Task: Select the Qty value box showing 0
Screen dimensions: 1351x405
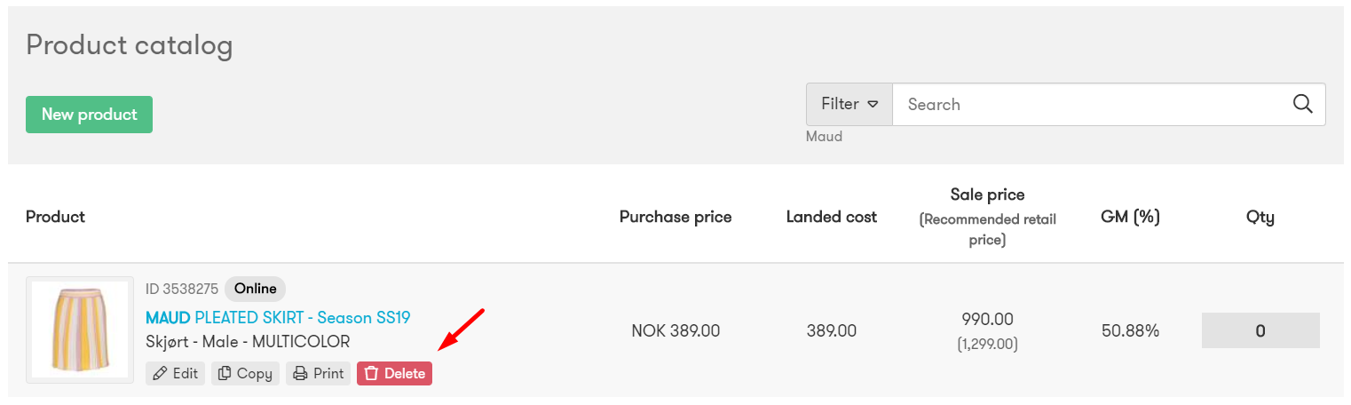Action: (1260, 330)
